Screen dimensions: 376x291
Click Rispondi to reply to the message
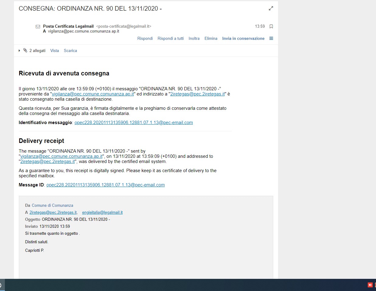click(145, 39)
